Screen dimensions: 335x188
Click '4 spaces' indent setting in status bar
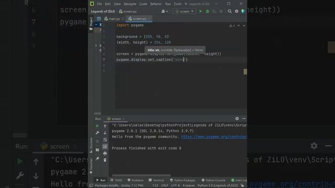coord(188,185)
